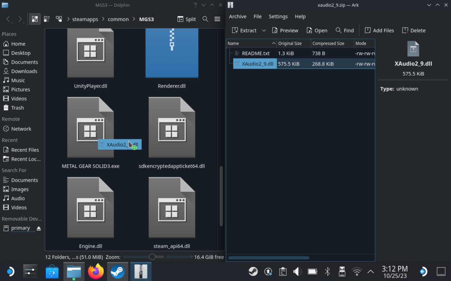
Task: Select sdkencryptedappticket64.dll file
Action: pyautogui.click(x=172, y=133)
